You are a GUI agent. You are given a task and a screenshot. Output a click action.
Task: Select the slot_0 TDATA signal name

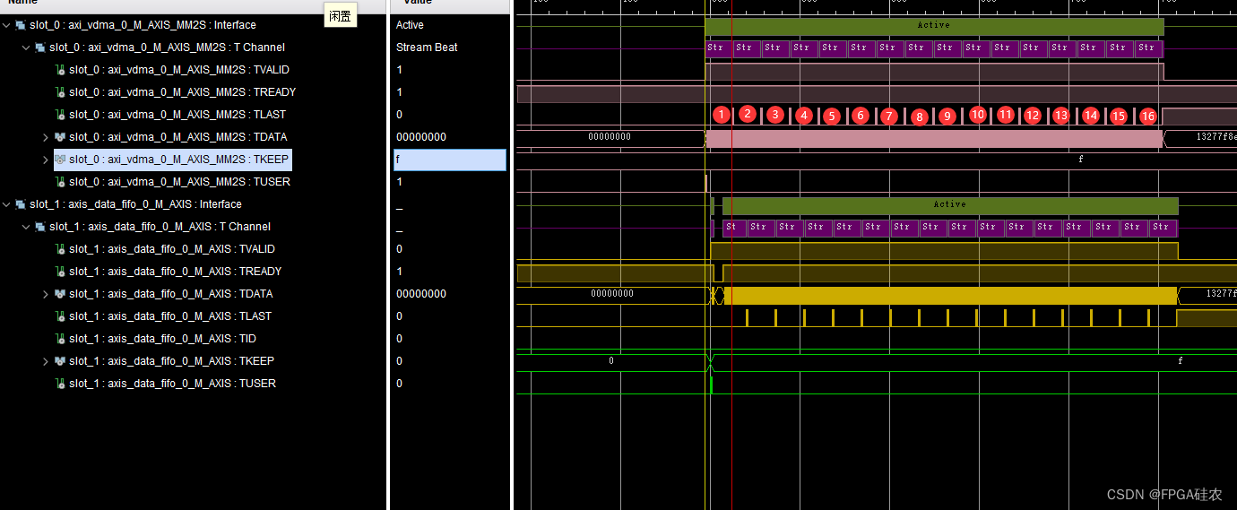[177, 137]
